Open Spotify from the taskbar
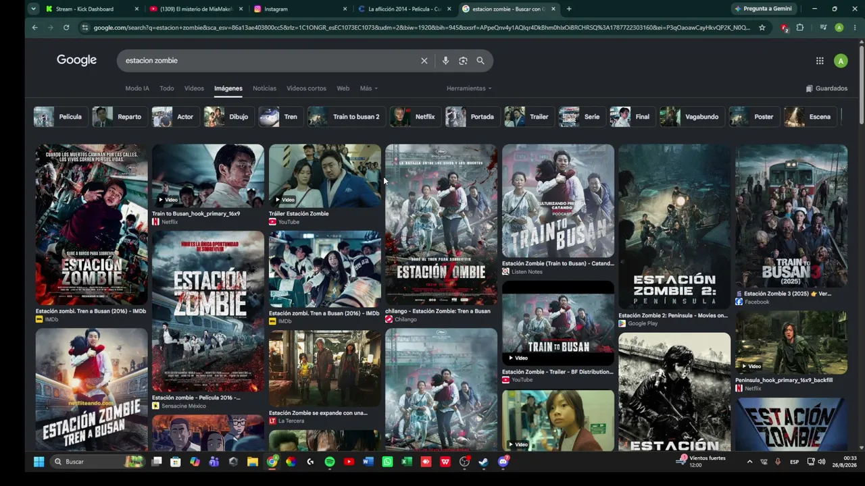This screenshot has width=865, height=486. pyautogui.click(x=330, y=462)
